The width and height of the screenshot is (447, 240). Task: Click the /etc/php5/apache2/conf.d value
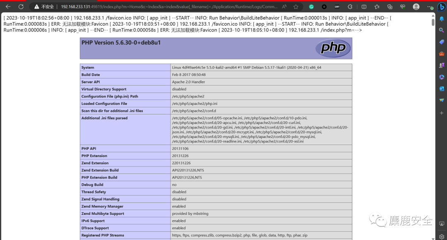coord(194,111)
